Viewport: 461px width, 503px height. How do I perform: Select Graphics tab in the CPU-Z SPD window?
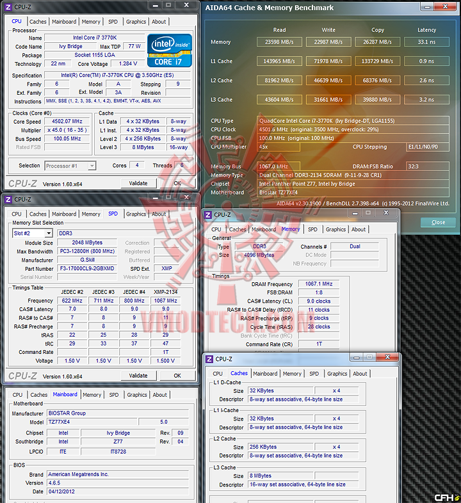click(x=136, y=214)
